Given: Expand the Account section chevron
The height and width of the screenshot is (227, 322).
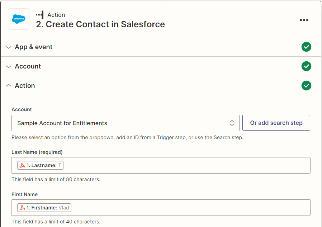Looking at the screenshot, I should pos(9,67).
